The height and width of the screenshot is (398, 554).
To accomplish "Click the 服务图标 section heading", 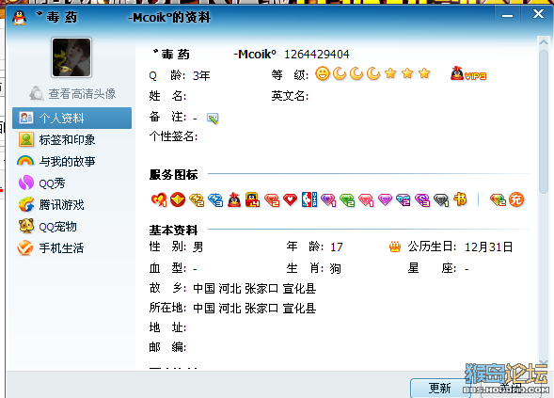I will point(173,175).
